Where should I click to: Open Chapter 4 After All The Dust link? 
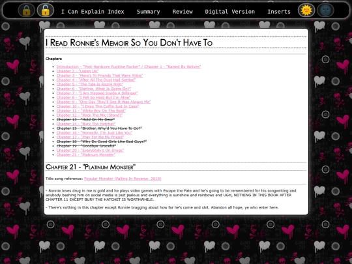[96, 80]
